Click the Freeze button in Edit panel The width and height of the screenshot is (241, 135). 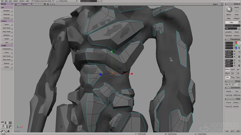(228, 103)
